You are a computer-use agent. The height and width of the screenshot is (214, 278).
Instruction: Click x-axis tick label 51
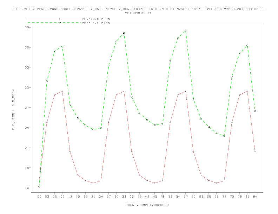pyautogui.click(x=170, y=197)
